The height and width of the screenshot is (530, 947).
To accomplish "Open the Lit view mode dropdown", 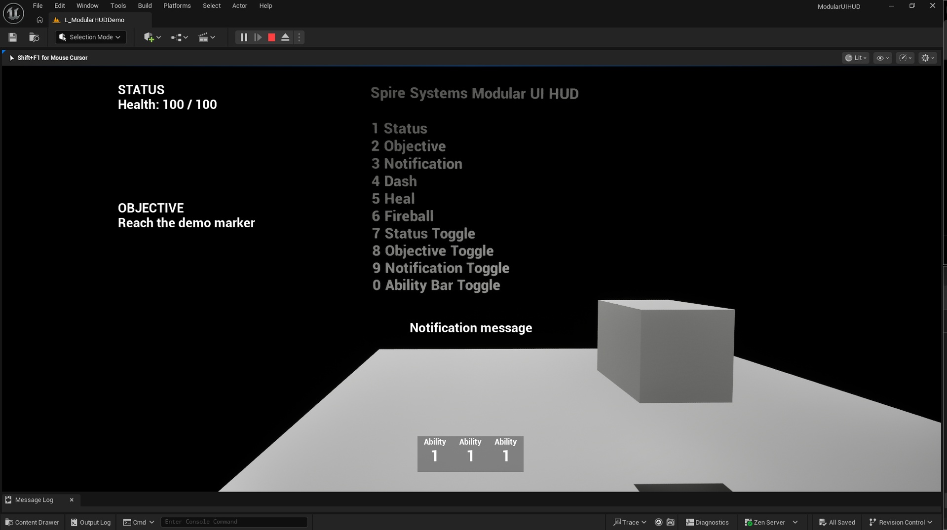I will tap(856, 58).
